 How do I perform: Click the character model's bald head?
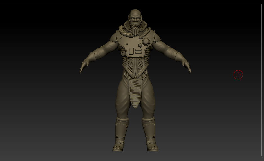click(x=135, y=15)
